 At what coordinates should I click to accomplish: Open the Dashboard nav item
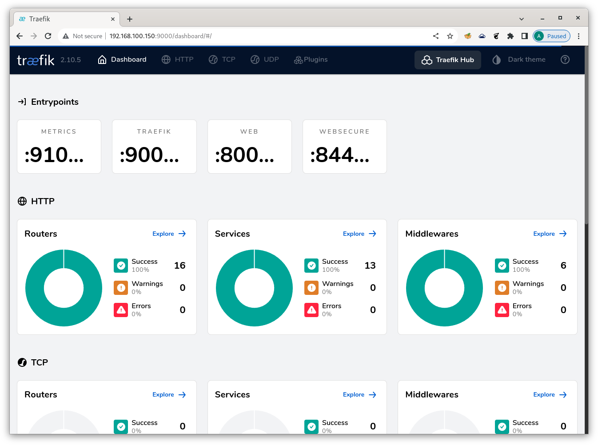tap(122, 60)
